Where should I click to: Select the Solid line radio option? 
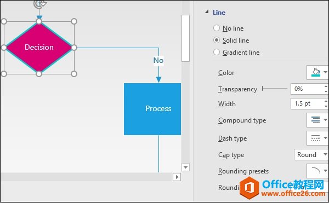217,40
